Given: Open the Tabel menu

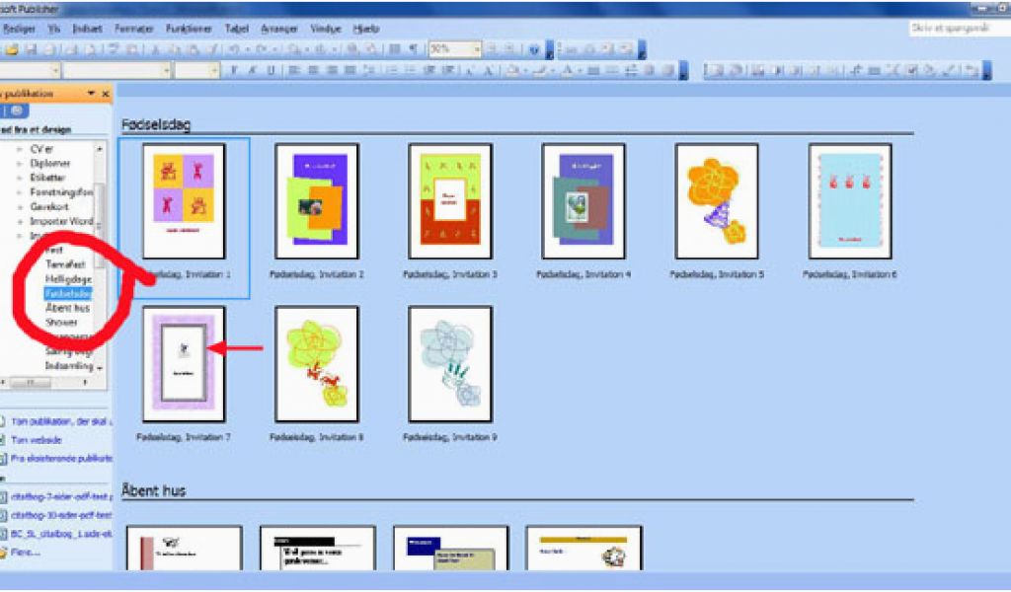Looking at the screenshot, I should point(237,29).
